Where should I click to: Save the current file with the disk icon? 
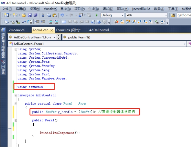(30, 15)
